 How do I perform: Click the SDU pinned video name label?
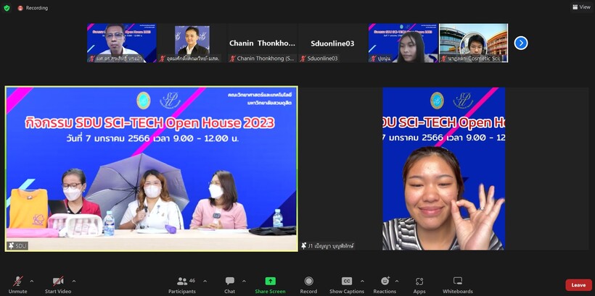coord(17,246)
